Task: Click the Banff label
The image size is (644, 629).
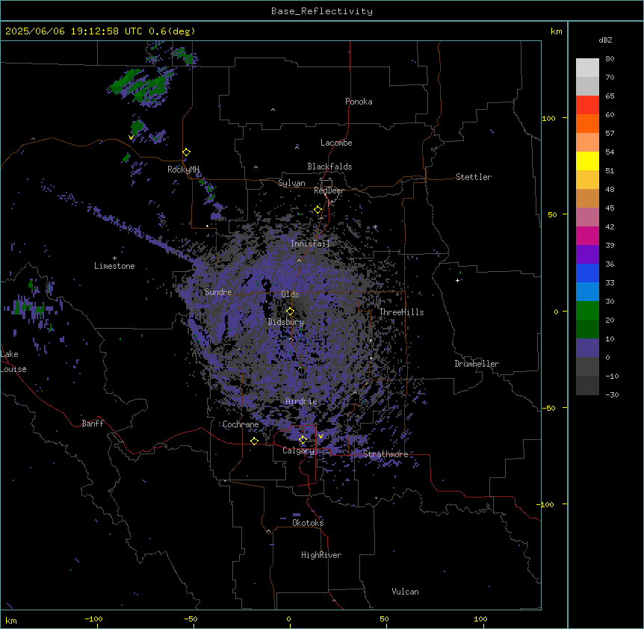Action: [x=93, y=424]
